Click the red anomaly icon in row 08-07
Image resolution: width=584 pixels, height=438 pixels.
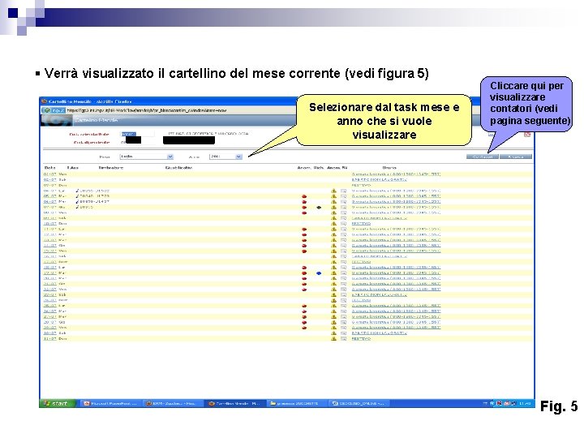click(x=304, y=213)
